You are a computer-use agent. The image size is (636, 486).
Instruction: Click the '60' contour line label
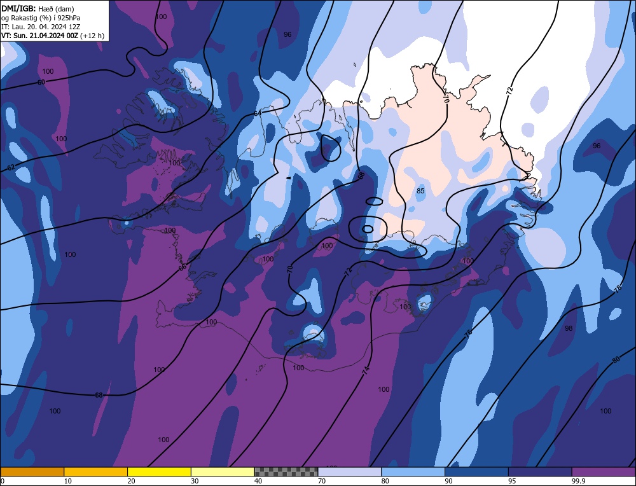pos(41,82)
